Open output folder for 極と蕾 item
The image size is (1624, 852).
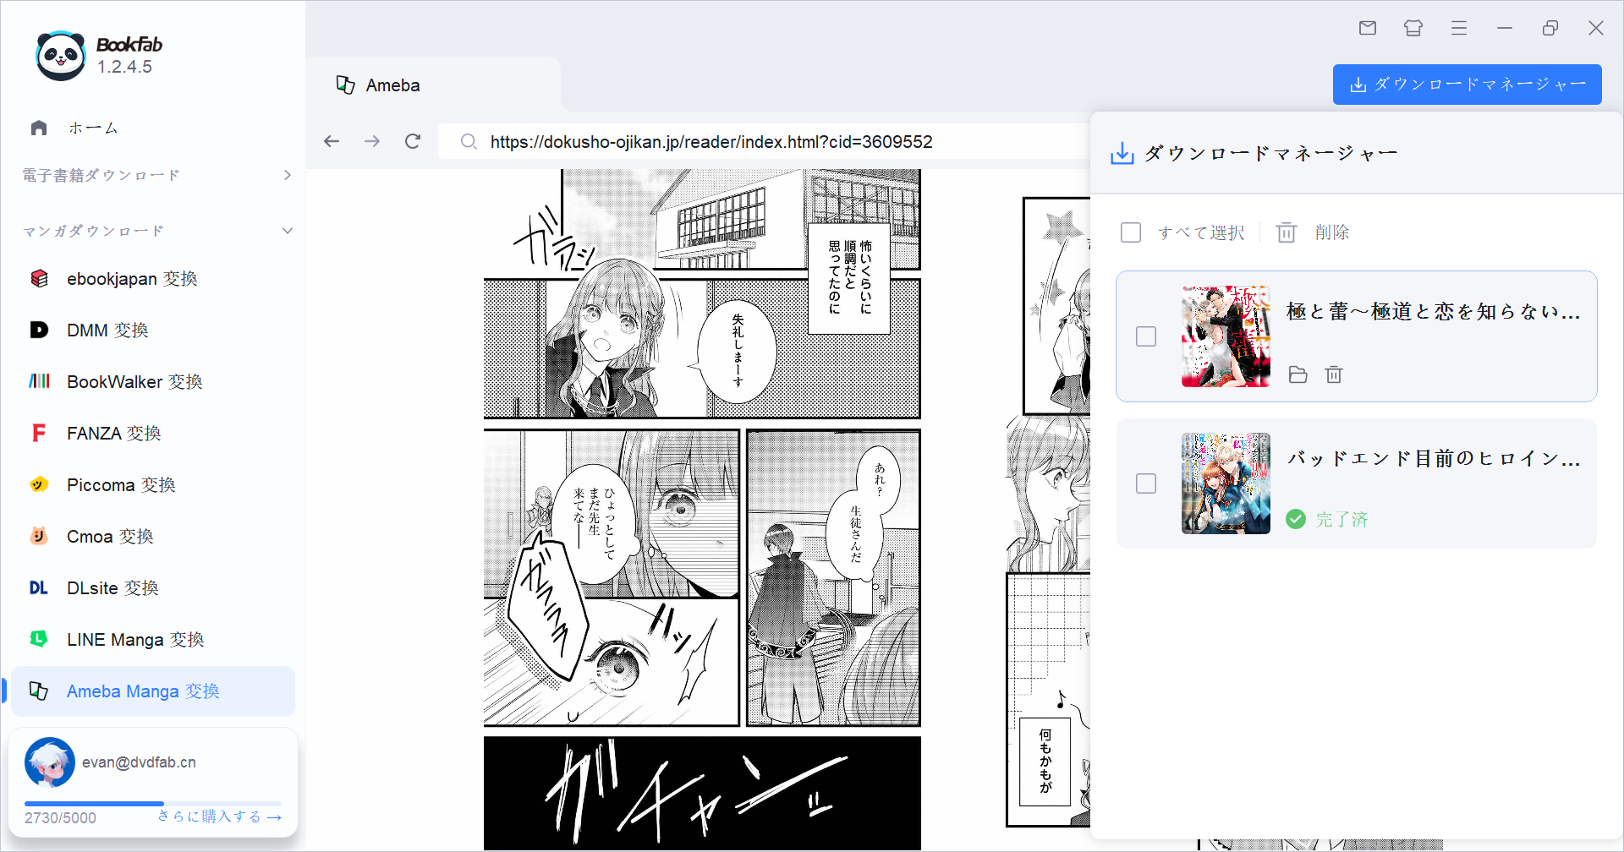coord(1298,374)
